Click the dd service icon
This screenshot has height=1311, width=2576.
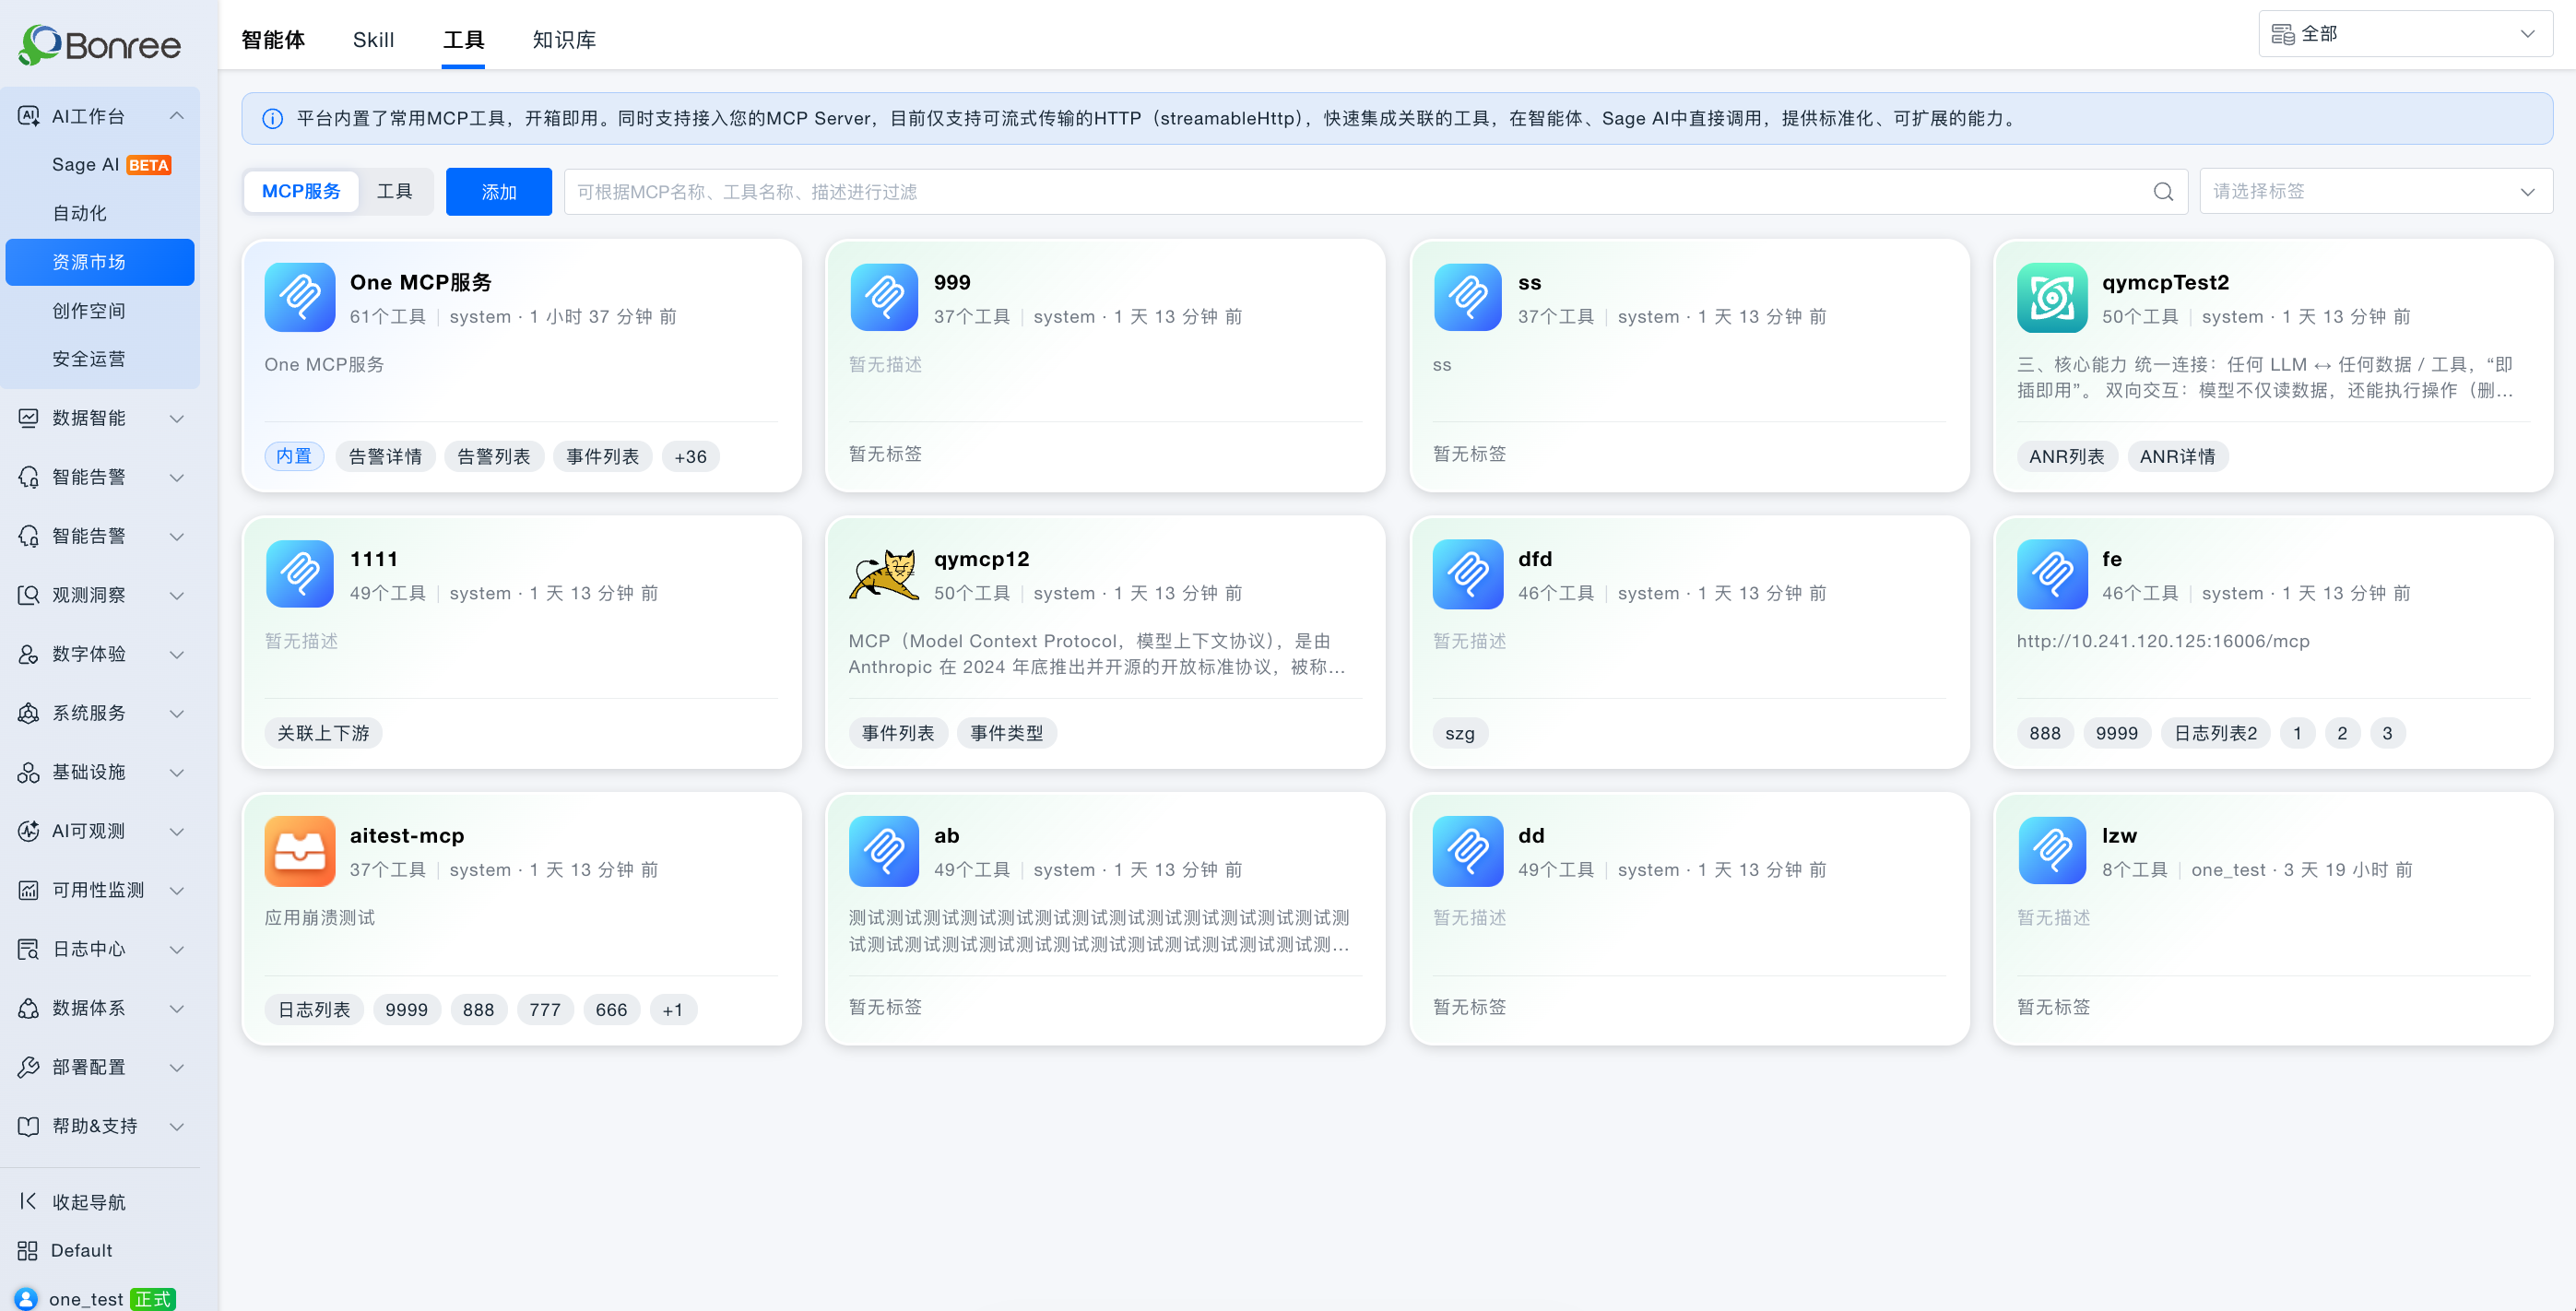point(1468,851)
